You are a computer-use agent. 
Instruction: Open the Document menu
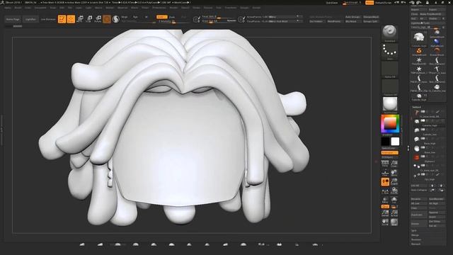click(x=40, y=8)
